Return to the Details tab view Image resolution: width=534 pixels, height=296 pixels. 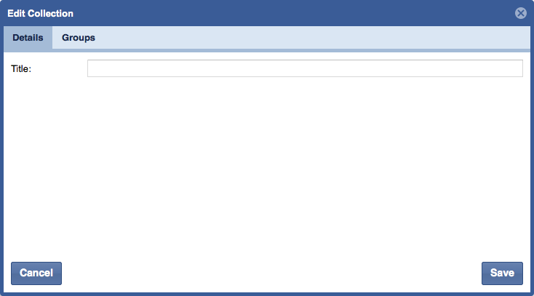click(28, 38)
